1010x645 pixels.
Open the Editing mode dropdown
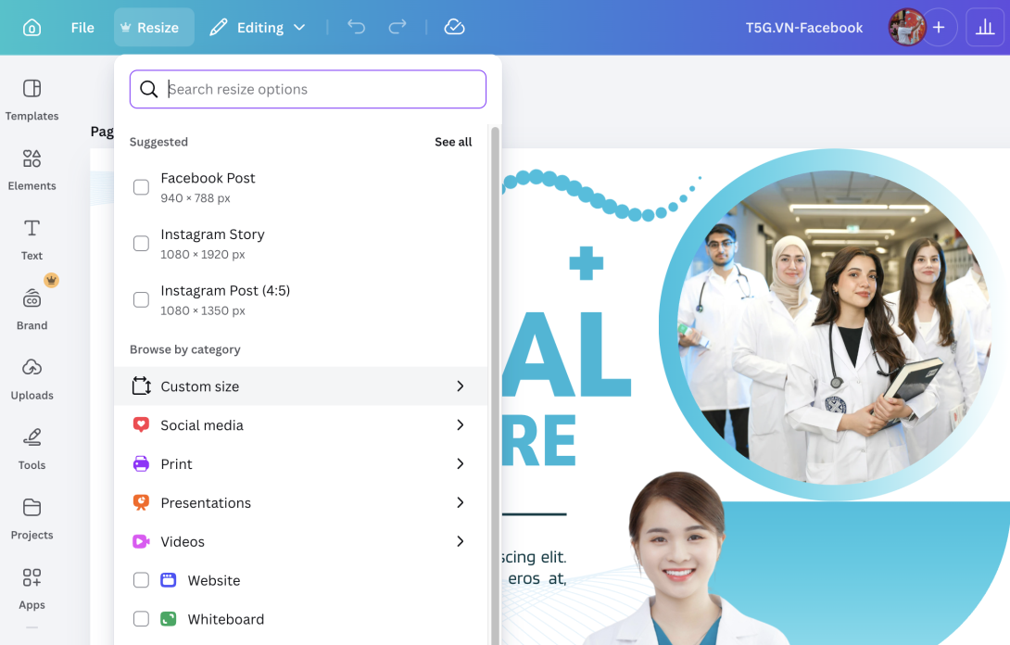tap(258, 28)
